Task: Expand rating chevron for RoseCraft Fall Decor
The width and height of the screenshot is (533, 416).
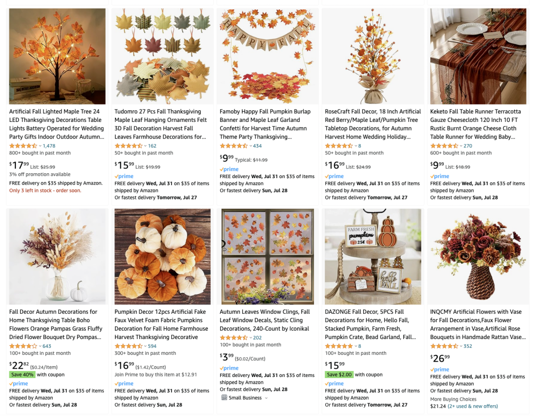Action: click(x=355, y=146)
